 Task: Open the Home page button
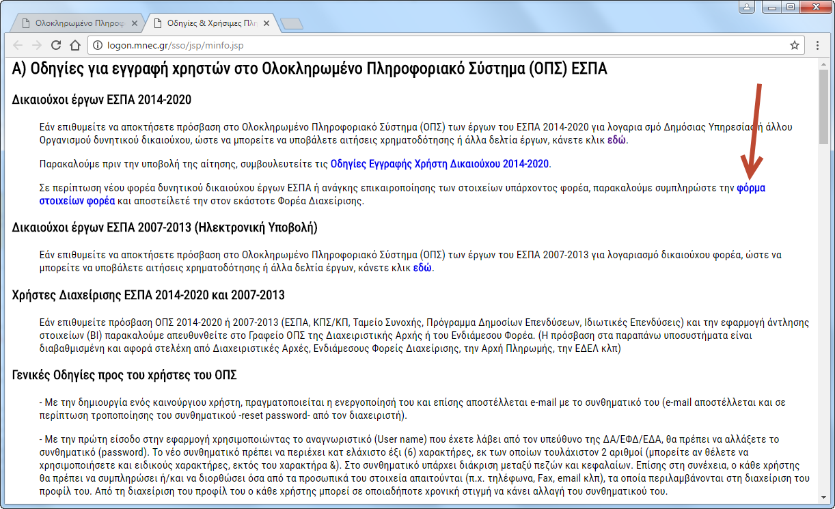[75, 46]
